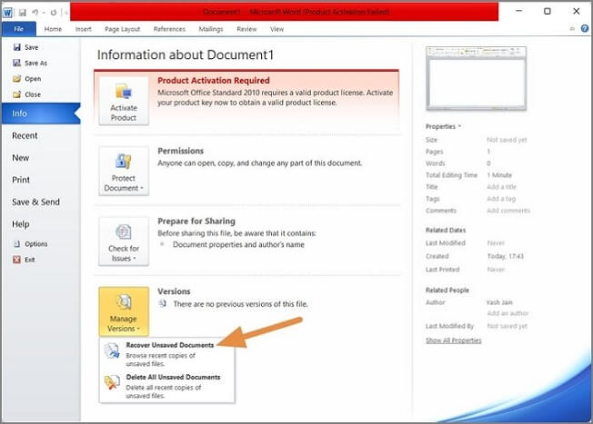593x424 pixels.
Task: Click the Related People heading
Action: tap(447, 290)
